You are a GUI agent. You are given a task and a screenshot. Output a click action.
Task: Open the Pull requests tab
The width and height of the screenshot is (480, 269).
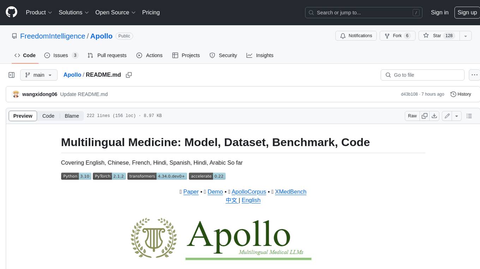click(x=107, y=55)
